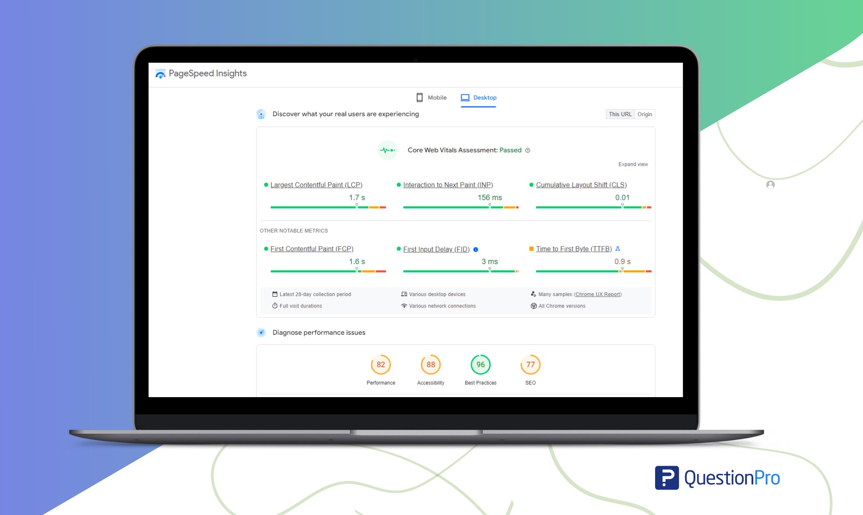Toggle to This URL data
Viewport: 863px width, 515px height.
620,114
